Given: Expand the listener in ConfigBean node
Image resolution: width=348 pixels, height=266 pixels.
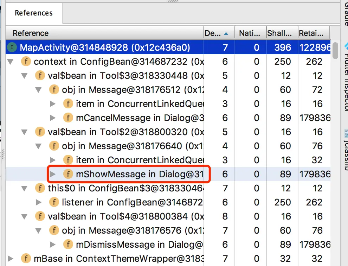Looking at the screenshot, I should [x=38, y=202].
